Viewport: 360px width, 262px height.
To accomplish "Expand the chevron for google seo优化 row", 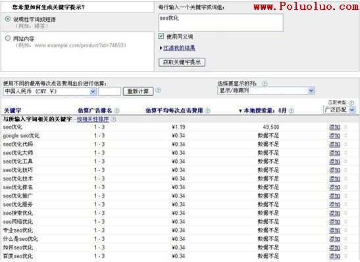I will pyautogui.click(x=346, y=135).
